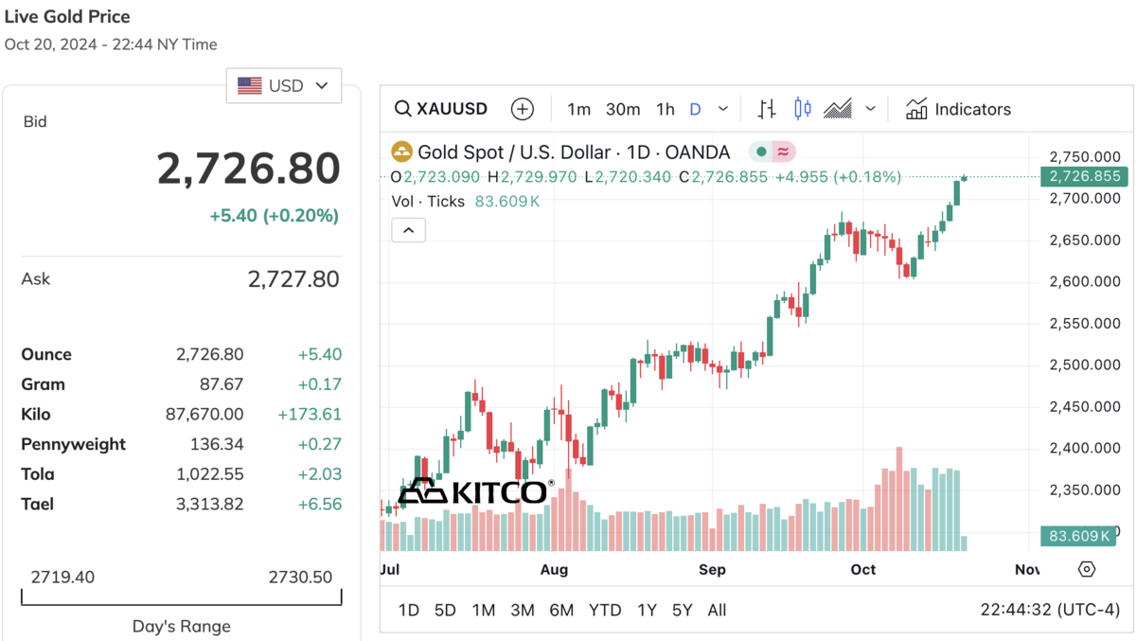Click the +5.40 (+0.20%) change value

(274, 216)
